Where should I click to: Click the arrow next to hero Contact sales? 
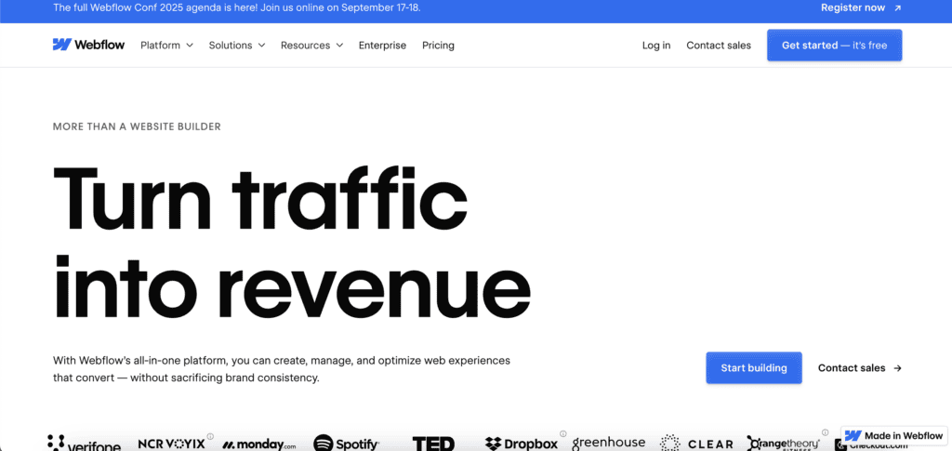pyautogui.click(x=897, y=368)
